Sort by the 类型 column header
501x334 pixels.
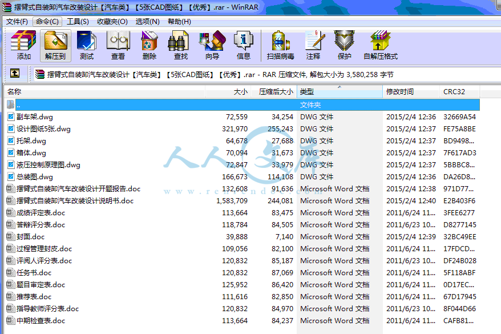(x=340, y=92)
